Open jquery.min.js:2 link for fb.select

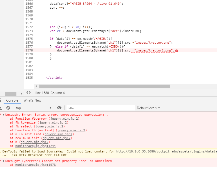(x=50, y=126)
